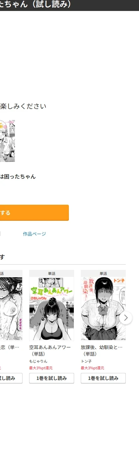Click 最大3%pt還元 under もじゃりん

(41, 368)
